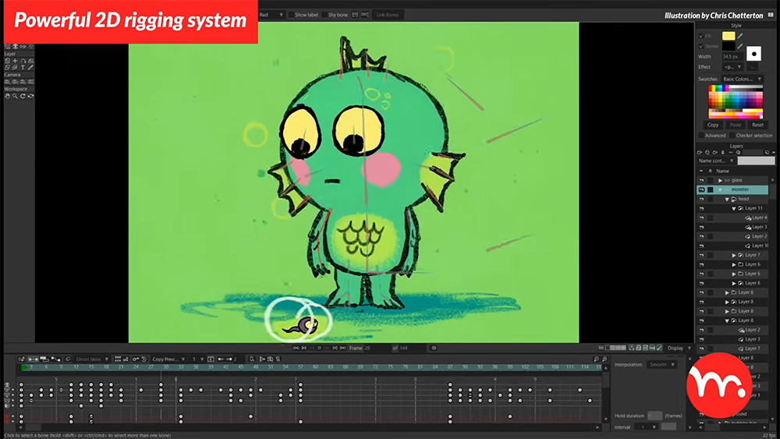Select the Orbit Workspace tool

click(x=31, y=96)
